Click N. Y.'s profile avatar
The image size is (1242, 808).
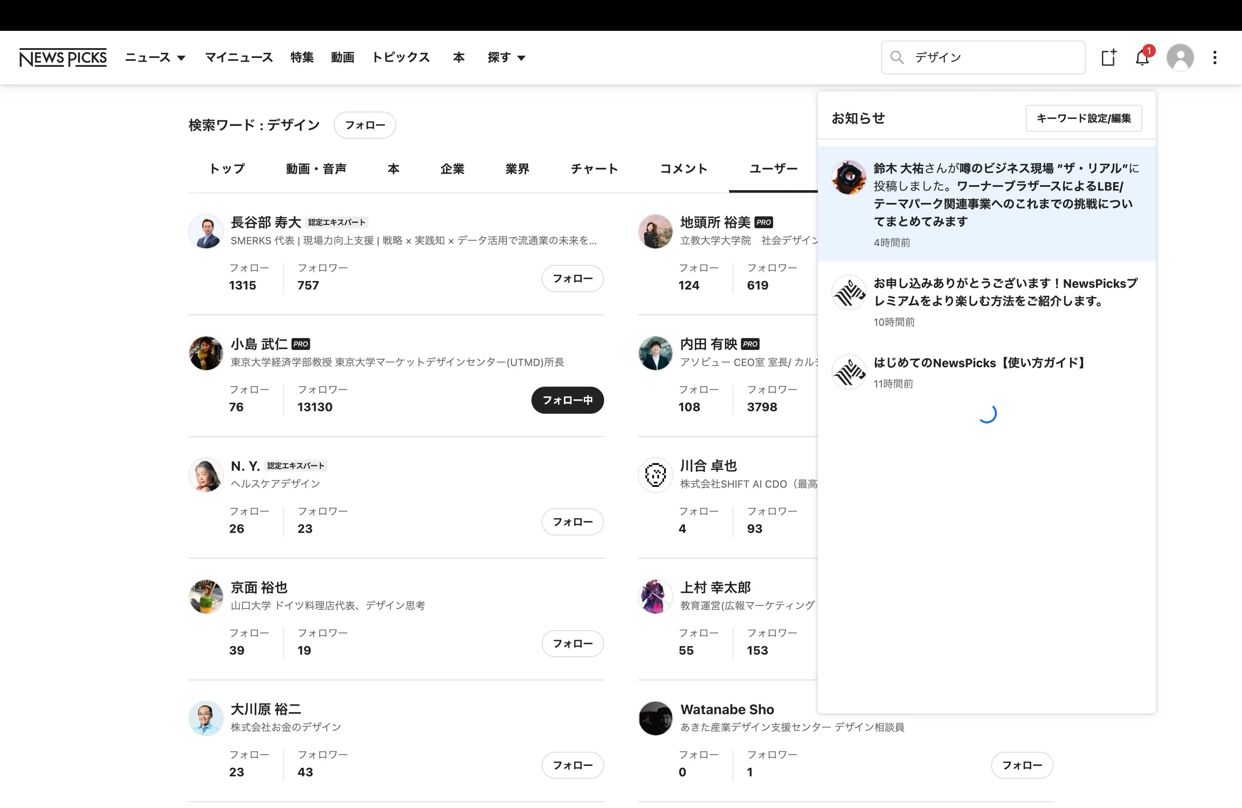pos(206,475)
